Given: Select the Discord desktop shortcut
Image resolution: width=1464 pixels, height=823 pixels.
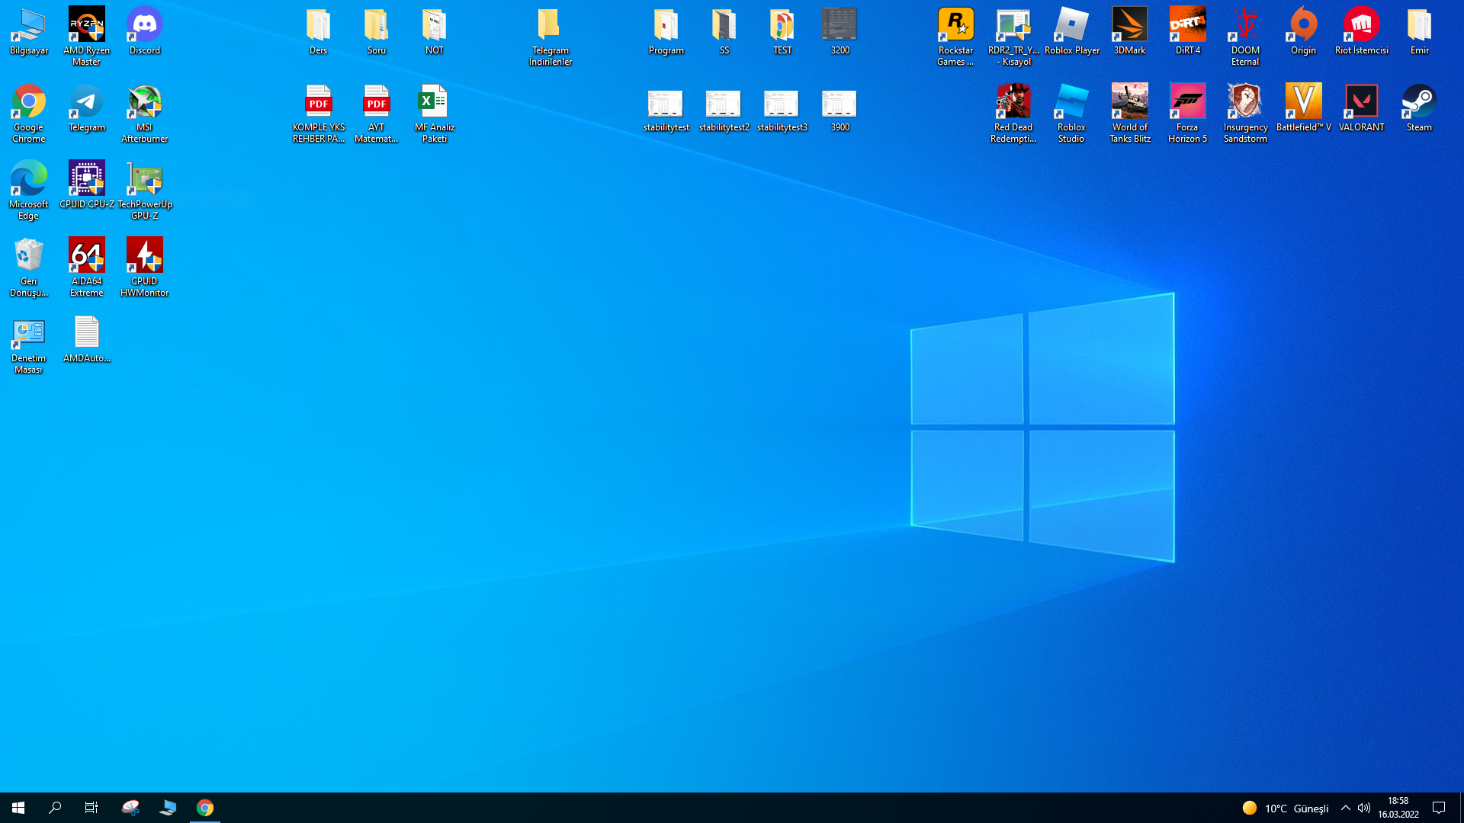Looking at the screenshot, I should 145,32.
